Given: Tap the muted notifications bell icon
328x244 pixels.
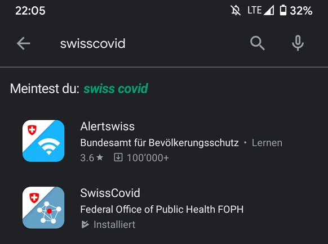Looking at the screenshot, I should pos(236,10).
